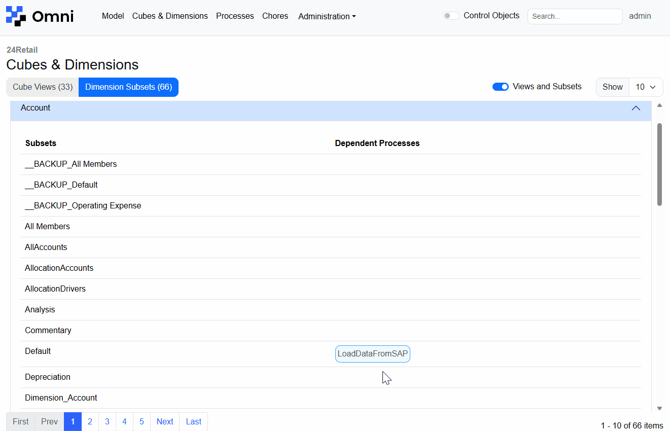Image resolution: width=670 pixels, height=431 pixels.
Task: Switch to the Cube Views tab
Action: coord(42,87)
